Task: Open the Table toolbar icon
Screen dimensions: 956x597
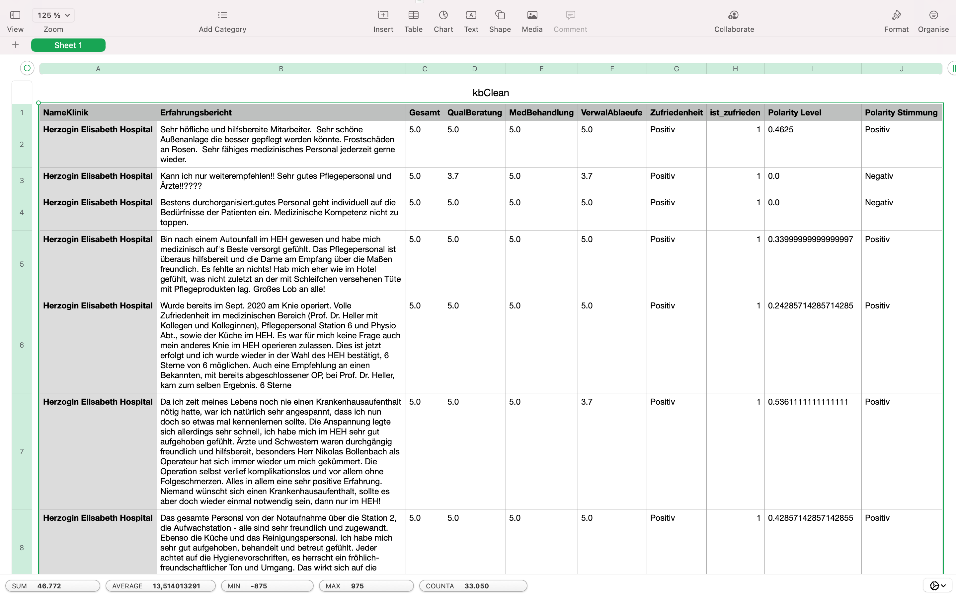Action: tap(413, 15)
